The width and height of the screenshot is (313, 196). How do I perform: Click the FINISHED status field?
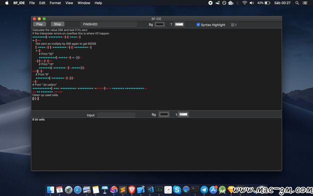click(x=108, y=24)
